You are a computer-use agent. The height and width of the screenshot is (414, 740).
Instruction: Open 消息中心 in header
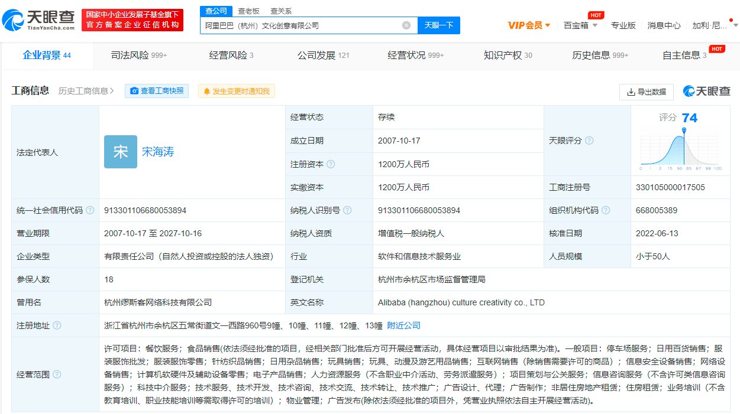click(664, 25)
